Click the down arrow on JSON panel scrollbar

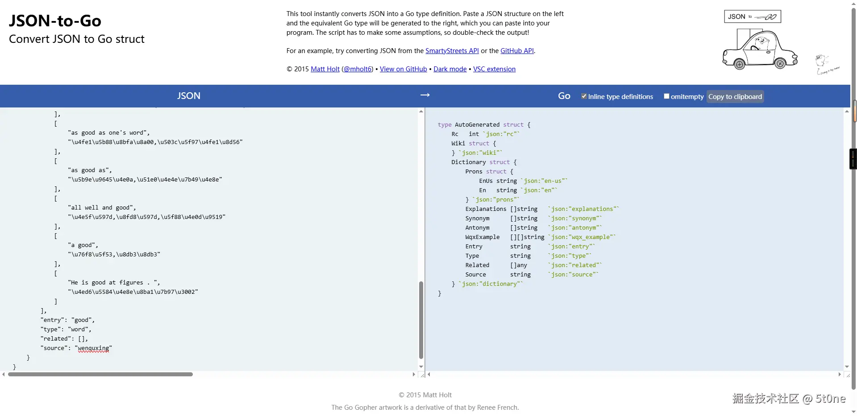[420, 367]
